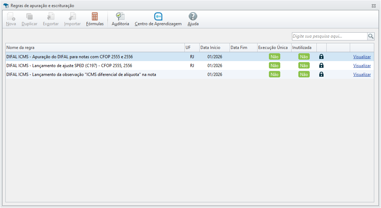Select rule 'Apuração do DIFAL para notas com CFOP 2555 e 2556'
This screenshot has height=208, width=381.
click(70, 57)
